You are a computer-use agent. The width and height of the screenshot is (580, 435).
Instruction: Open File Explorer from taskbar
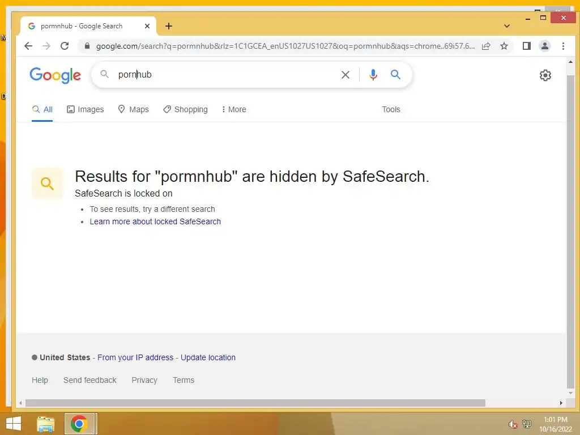[x=45, y=424]
